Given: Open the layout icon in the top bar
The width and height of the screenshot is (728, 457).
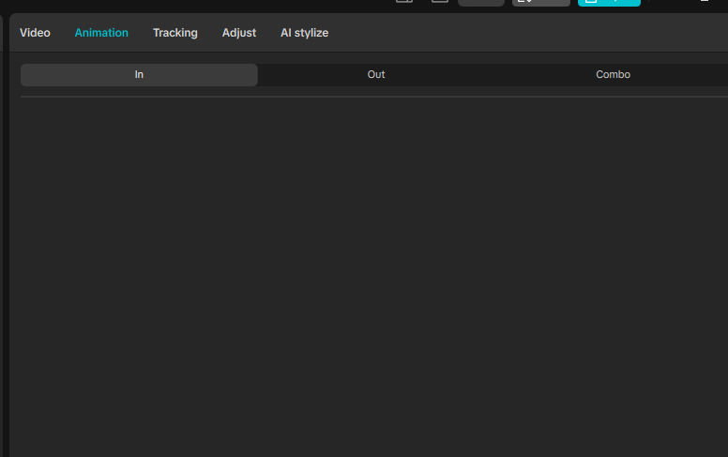Looking at the screenshot, I should (404, 2).
